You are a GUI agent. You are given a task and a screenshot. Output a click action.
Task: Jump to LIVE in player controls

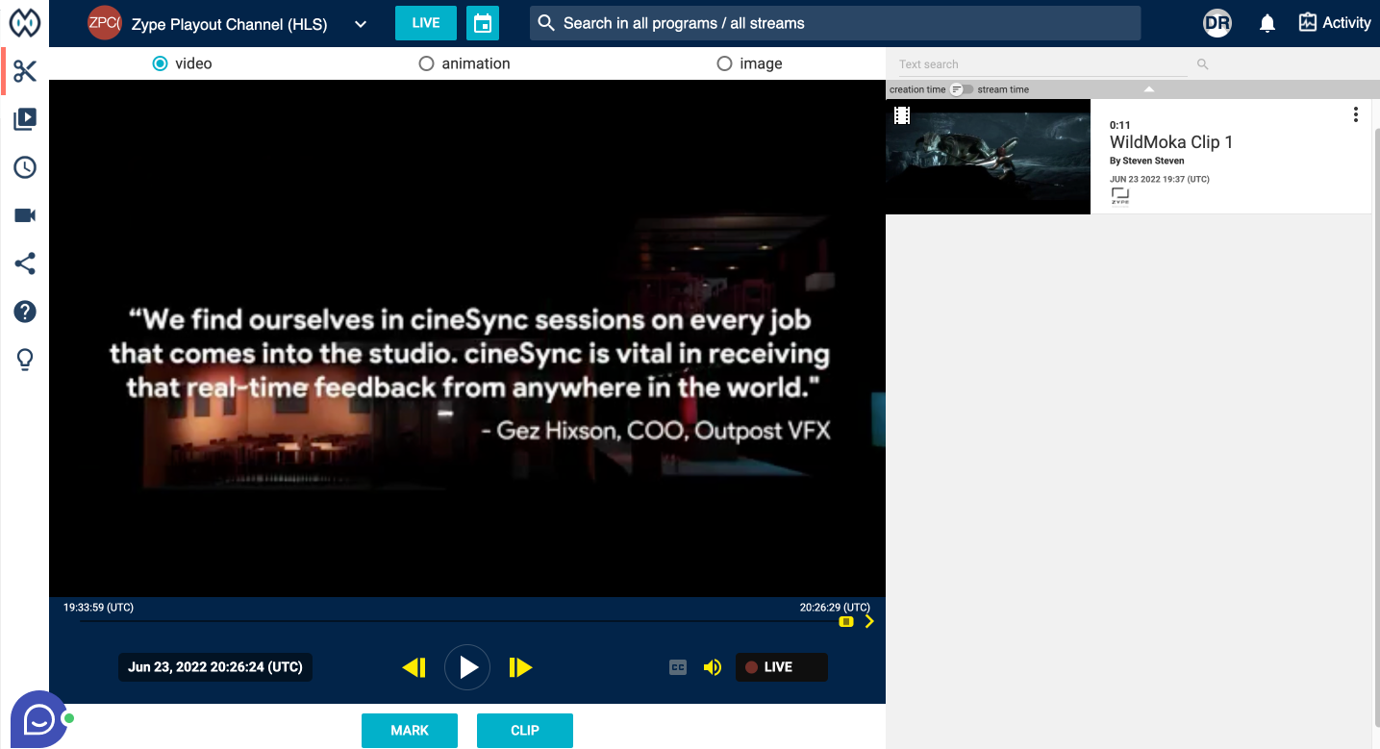(x=781, y=667)
